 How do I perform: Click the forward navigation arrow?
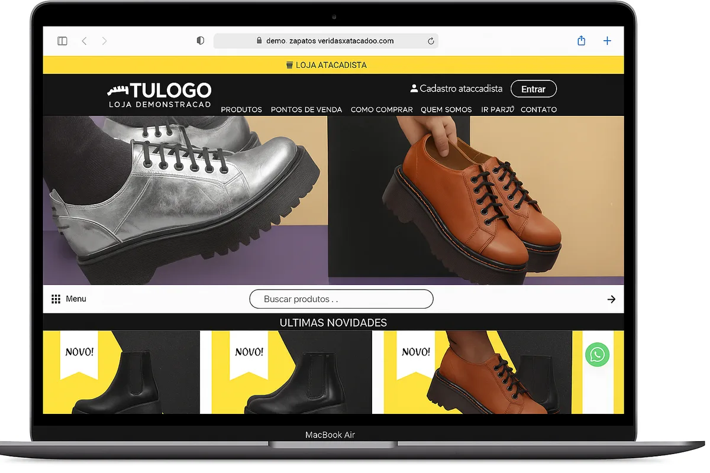(x=105, y=41)
